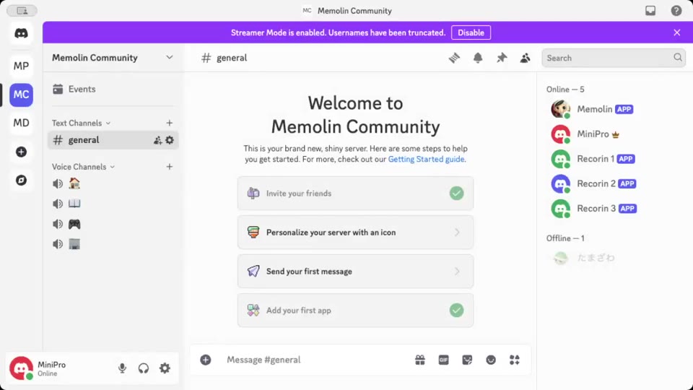Collapse the Text Channels category
The width and height of the screenshot is (693, 390).
(81, 123)
